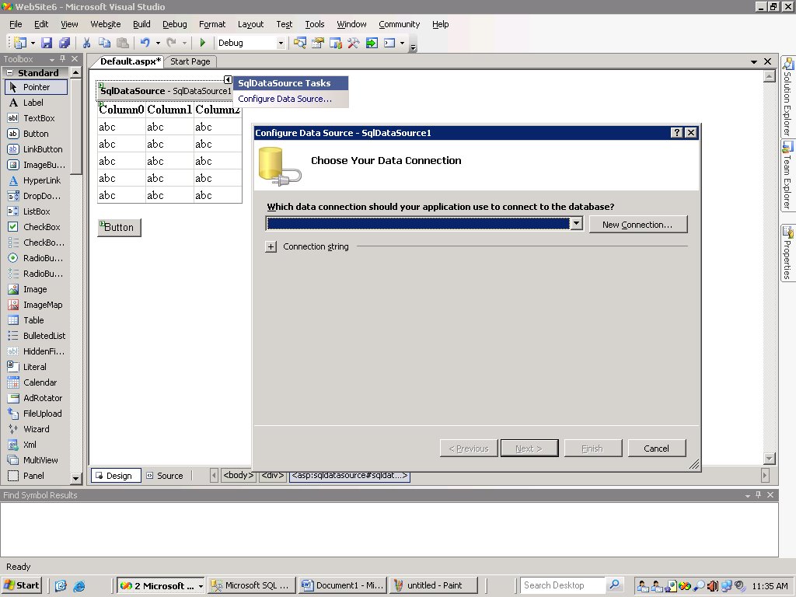Open the Properties side tab
Viewport: 796px width, 597px height.
click(788, 253)
